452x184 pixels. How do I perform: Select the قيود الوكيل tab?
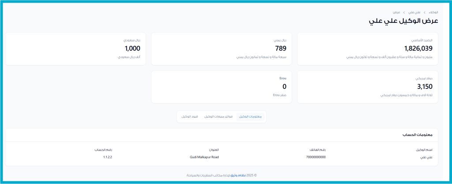[190, 117]
